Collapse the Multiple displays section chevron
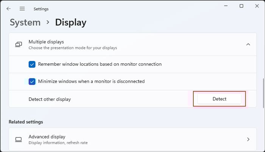Image resolution: width=265 pixels, height=152 pixels. click(248, 45)
